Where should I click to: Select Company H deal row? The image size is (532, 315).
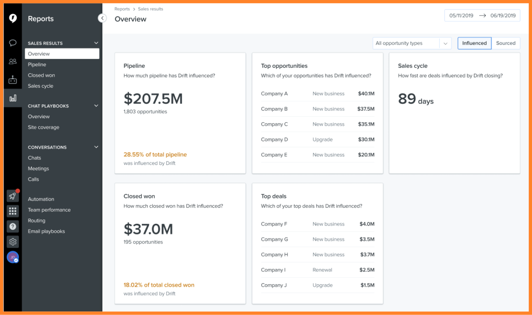coord(318,255)
